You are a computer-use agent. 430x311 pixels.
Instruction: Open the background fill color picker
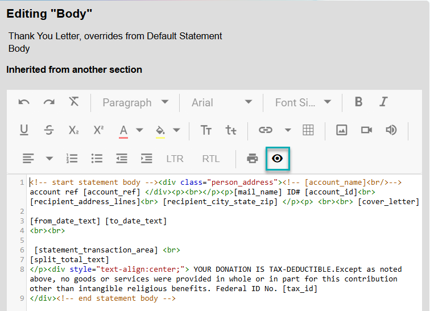[160, 130]
